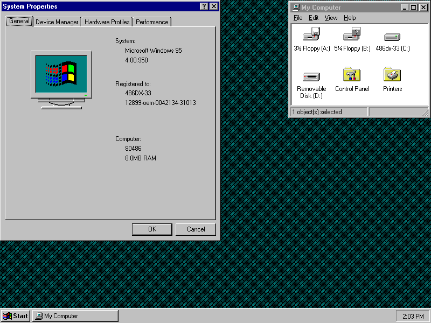Click the version number 4.00.950
The image size is (431, 323).
(x=136, y=60)
